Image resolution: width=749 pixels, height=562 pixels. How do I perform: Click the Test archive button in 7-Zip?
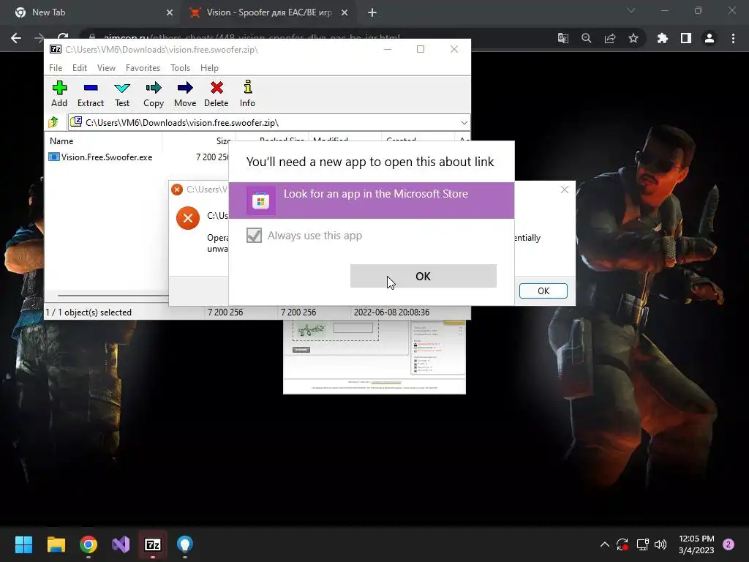122,94
